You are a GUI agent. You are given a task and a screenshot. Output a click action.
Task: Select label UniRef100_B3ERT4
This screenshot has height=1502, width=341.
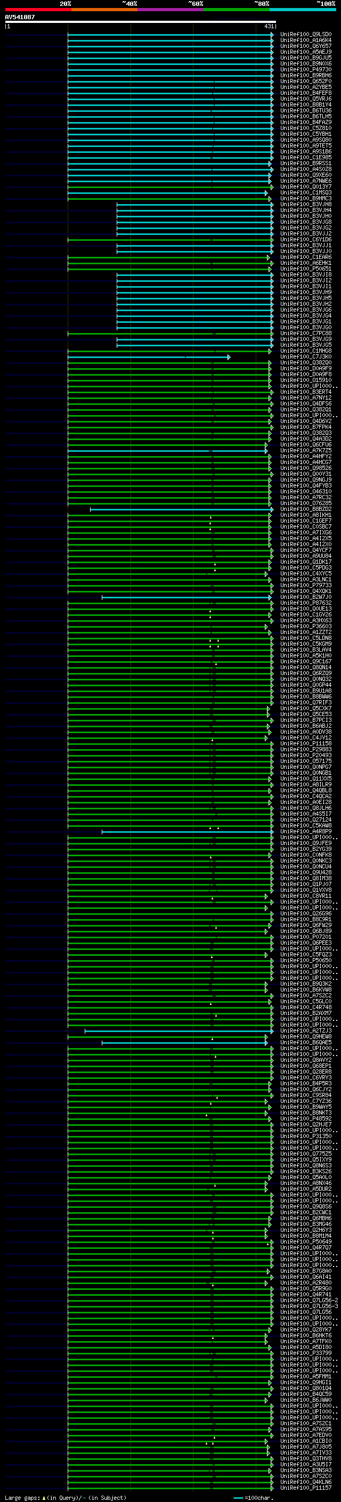pyautogui.click(x=305, y=392)
